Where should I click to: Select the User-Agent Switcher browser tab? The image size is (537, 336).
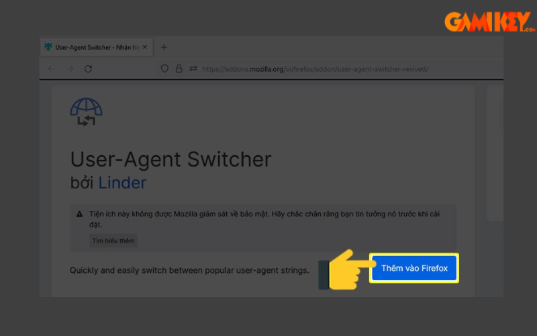point(97,47)
